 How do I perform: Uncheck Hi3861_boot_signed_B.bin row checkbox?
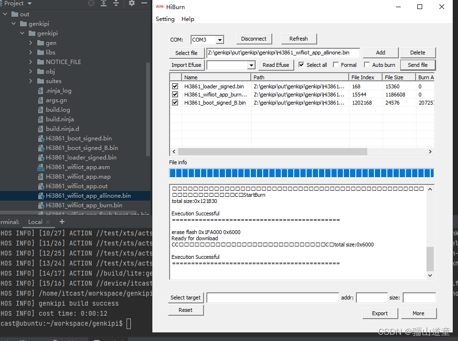(x=175, y=103)
